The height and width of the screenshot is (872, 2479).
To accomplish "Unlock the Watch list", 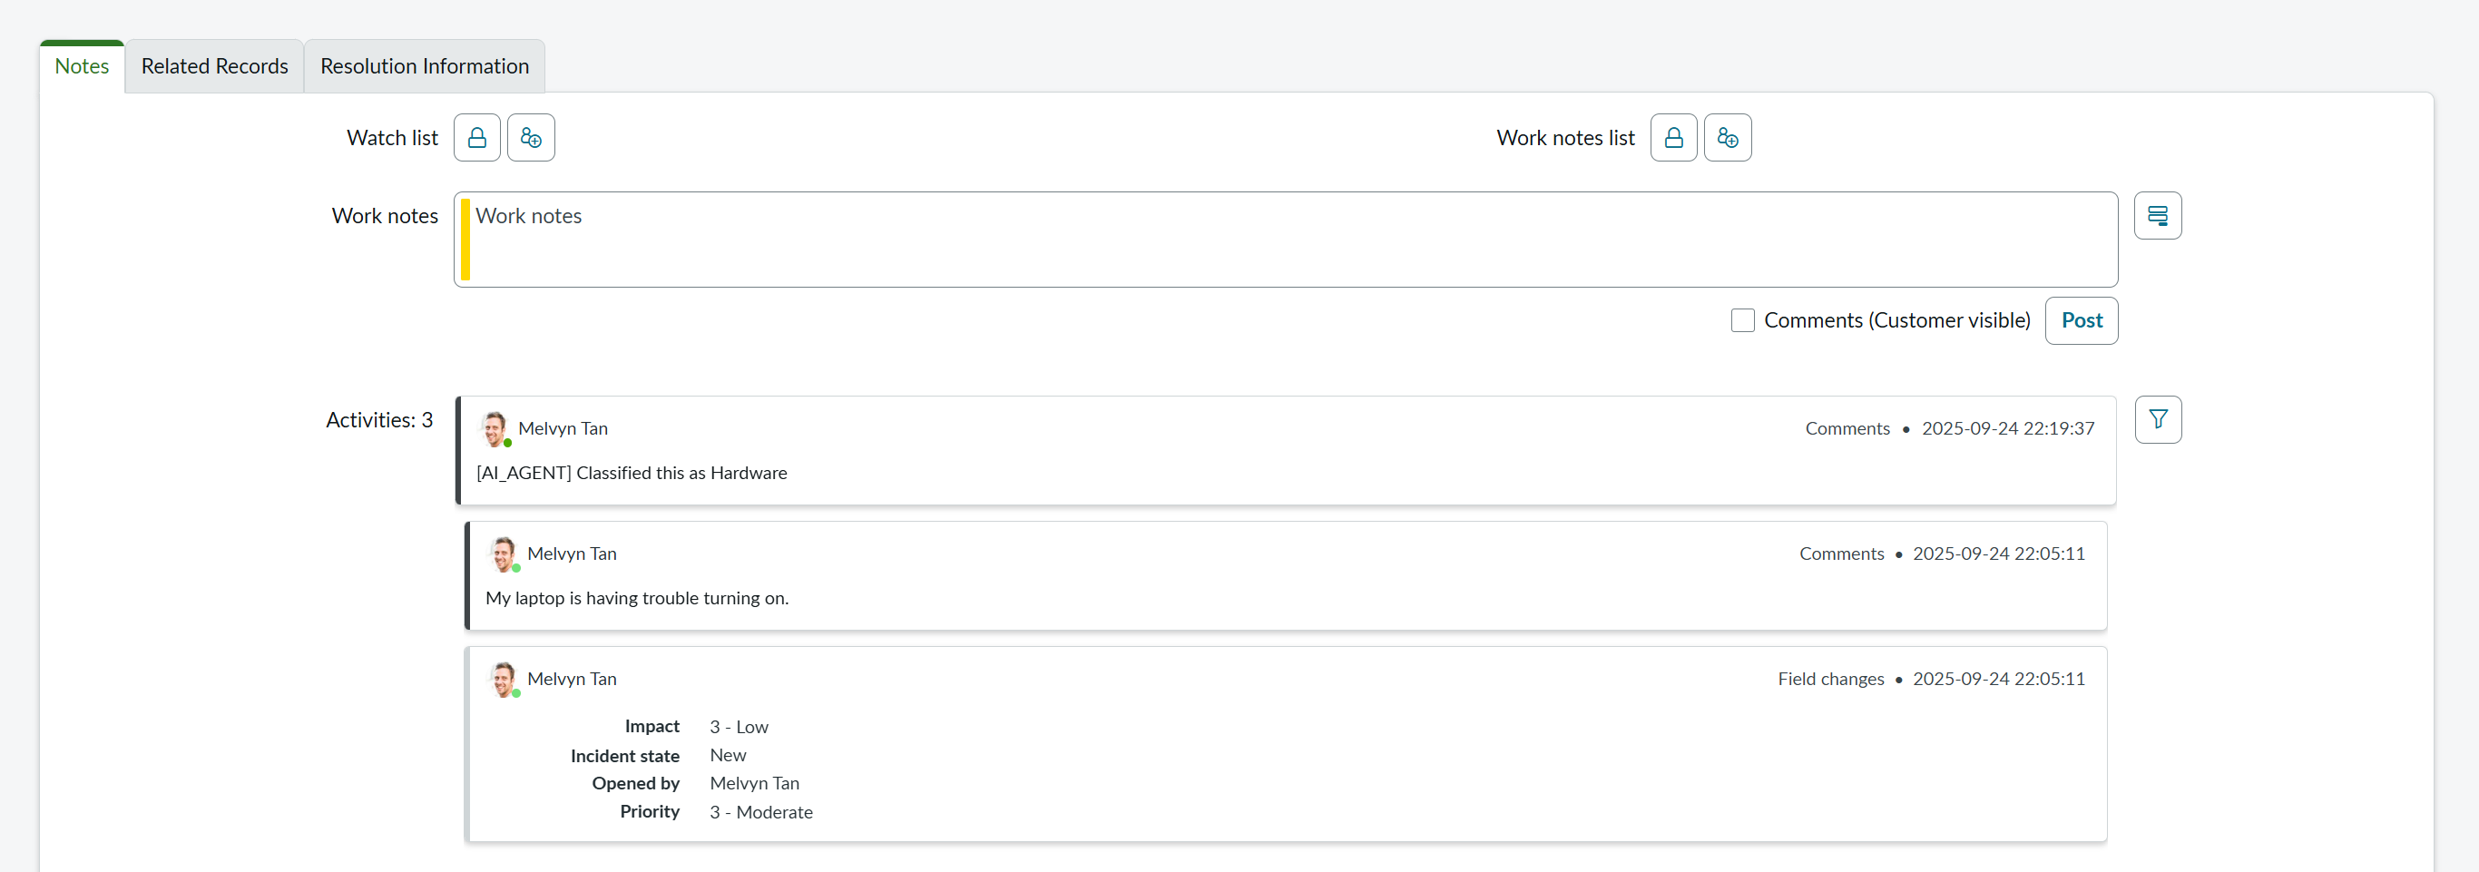I will [x=476, y=138].
